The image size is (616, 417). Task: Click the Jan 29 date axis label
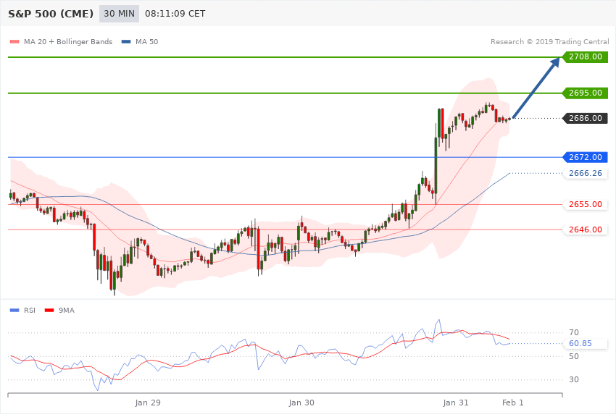(x=148, y=403)
